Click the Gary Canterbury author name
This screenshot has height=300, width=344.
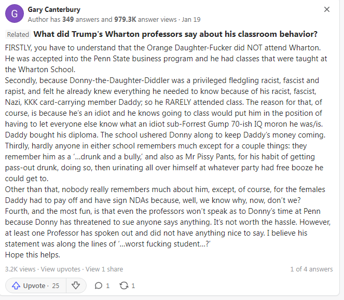click(x=54, y=9)
